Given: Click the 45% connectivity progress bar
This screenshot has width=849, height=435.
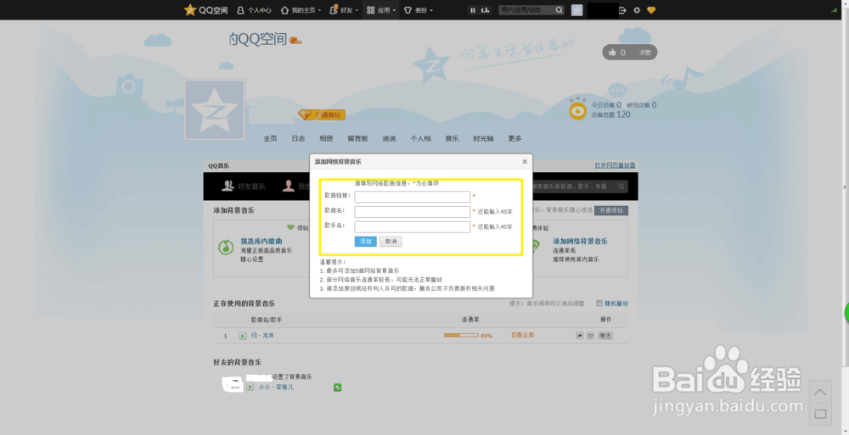Looking at the screenshot, I should 461,336.
